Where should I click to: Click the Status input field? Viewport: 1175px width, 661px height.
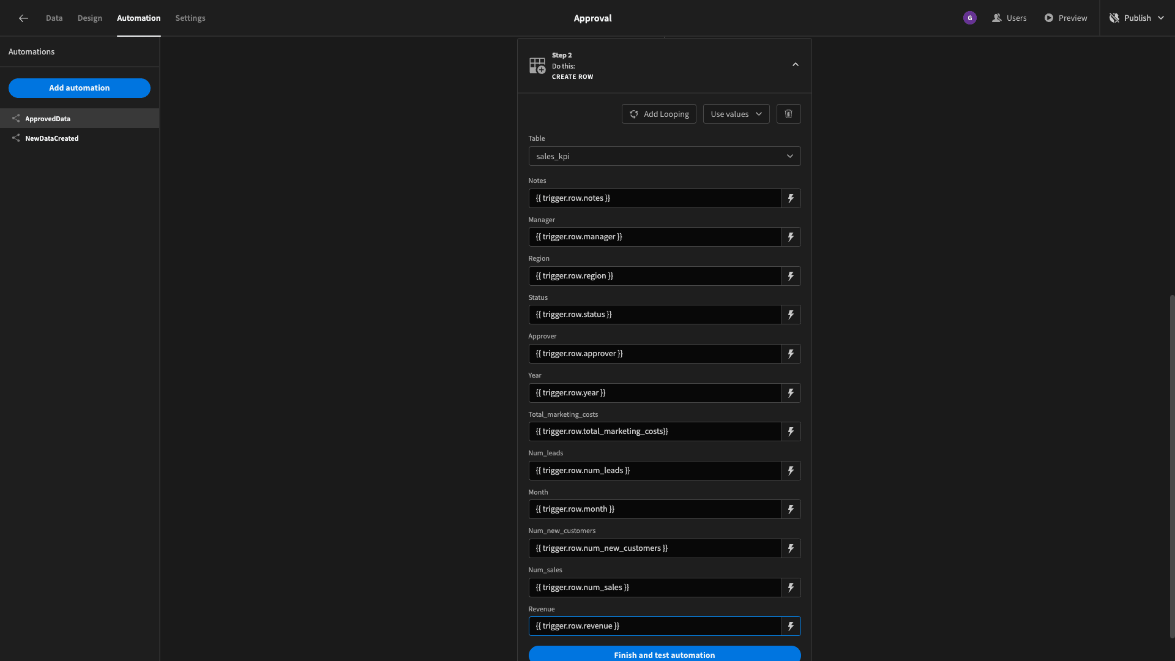click(x=655, y=315)
